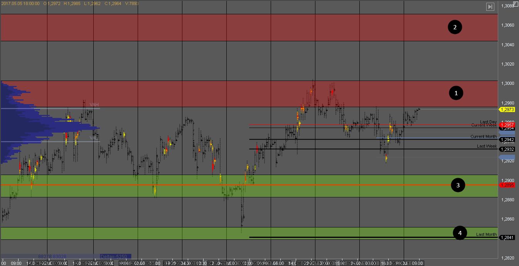Click the black 1,2932 price label
This screenshot has width=519, height=266.
[507, 149]
